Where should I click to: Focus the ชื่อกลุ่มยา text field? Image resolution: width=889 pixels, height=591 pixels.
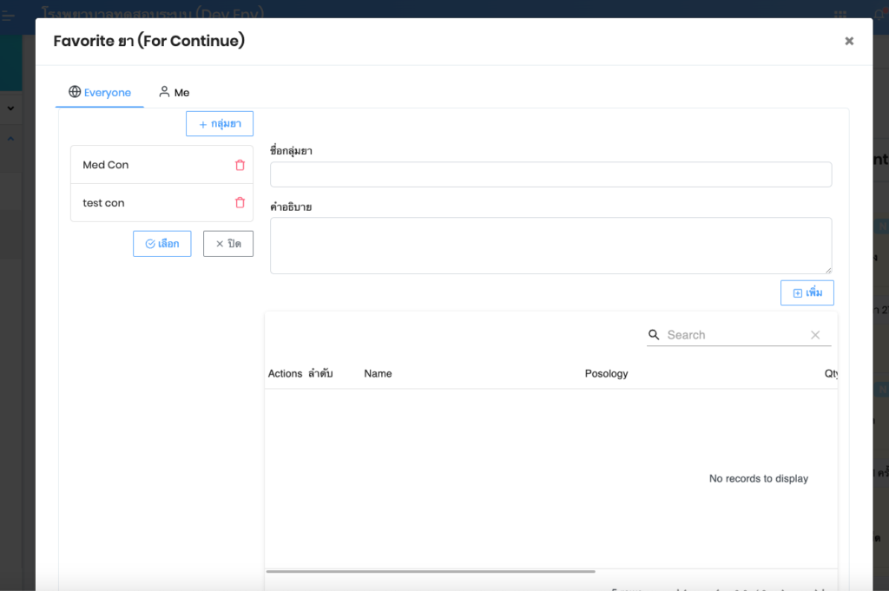(550, 174)
